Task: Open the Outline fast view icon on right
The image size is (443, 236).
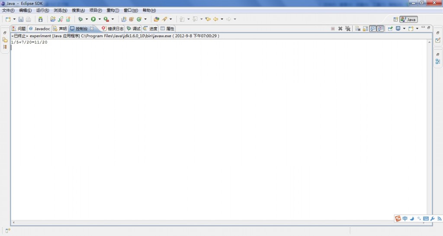Action: (438, 61)
